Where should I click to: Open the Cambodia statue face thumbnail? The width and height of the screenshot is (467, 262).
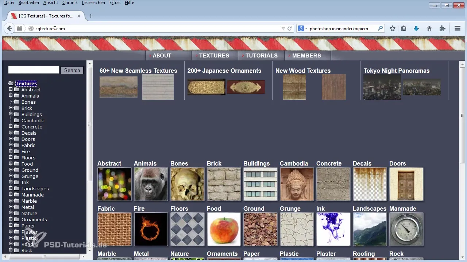tap(297, 184)
